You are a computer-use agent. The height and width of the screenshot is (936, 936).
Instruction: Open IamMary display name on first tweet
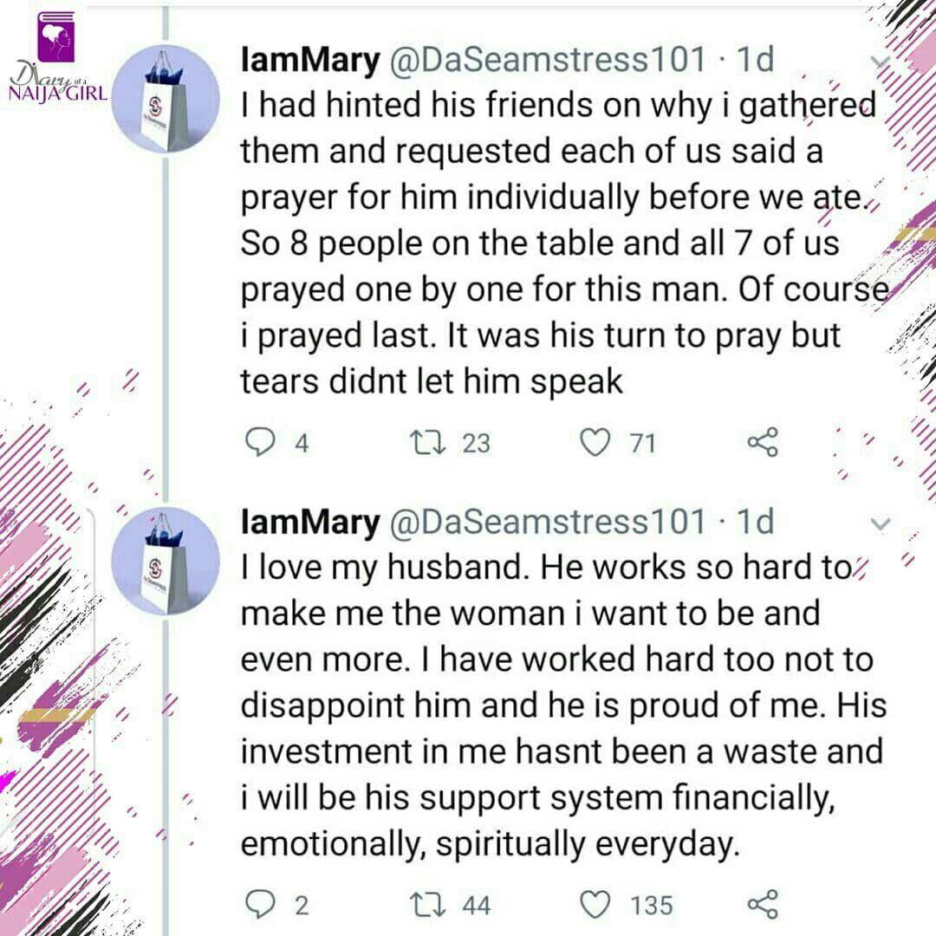click(x=309, y=61)
